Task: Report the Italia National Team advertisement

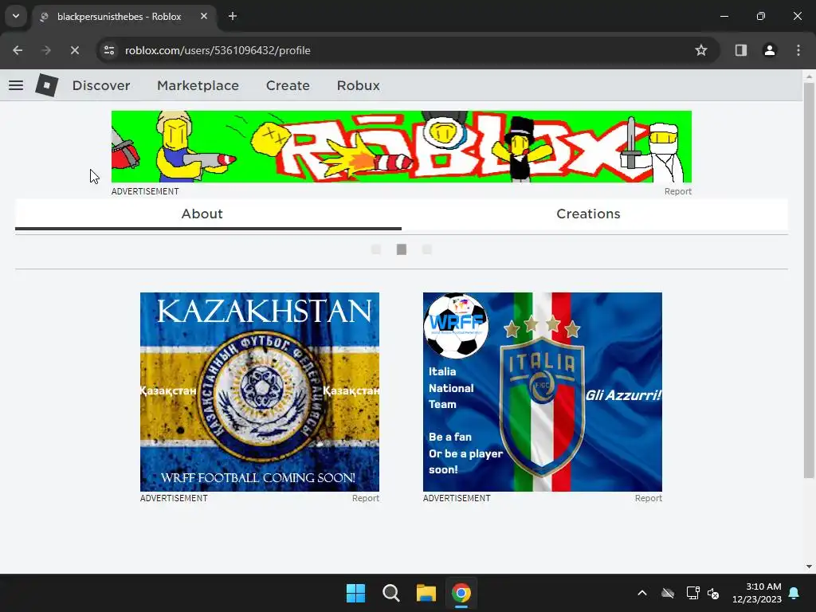Action: (648, 499)
